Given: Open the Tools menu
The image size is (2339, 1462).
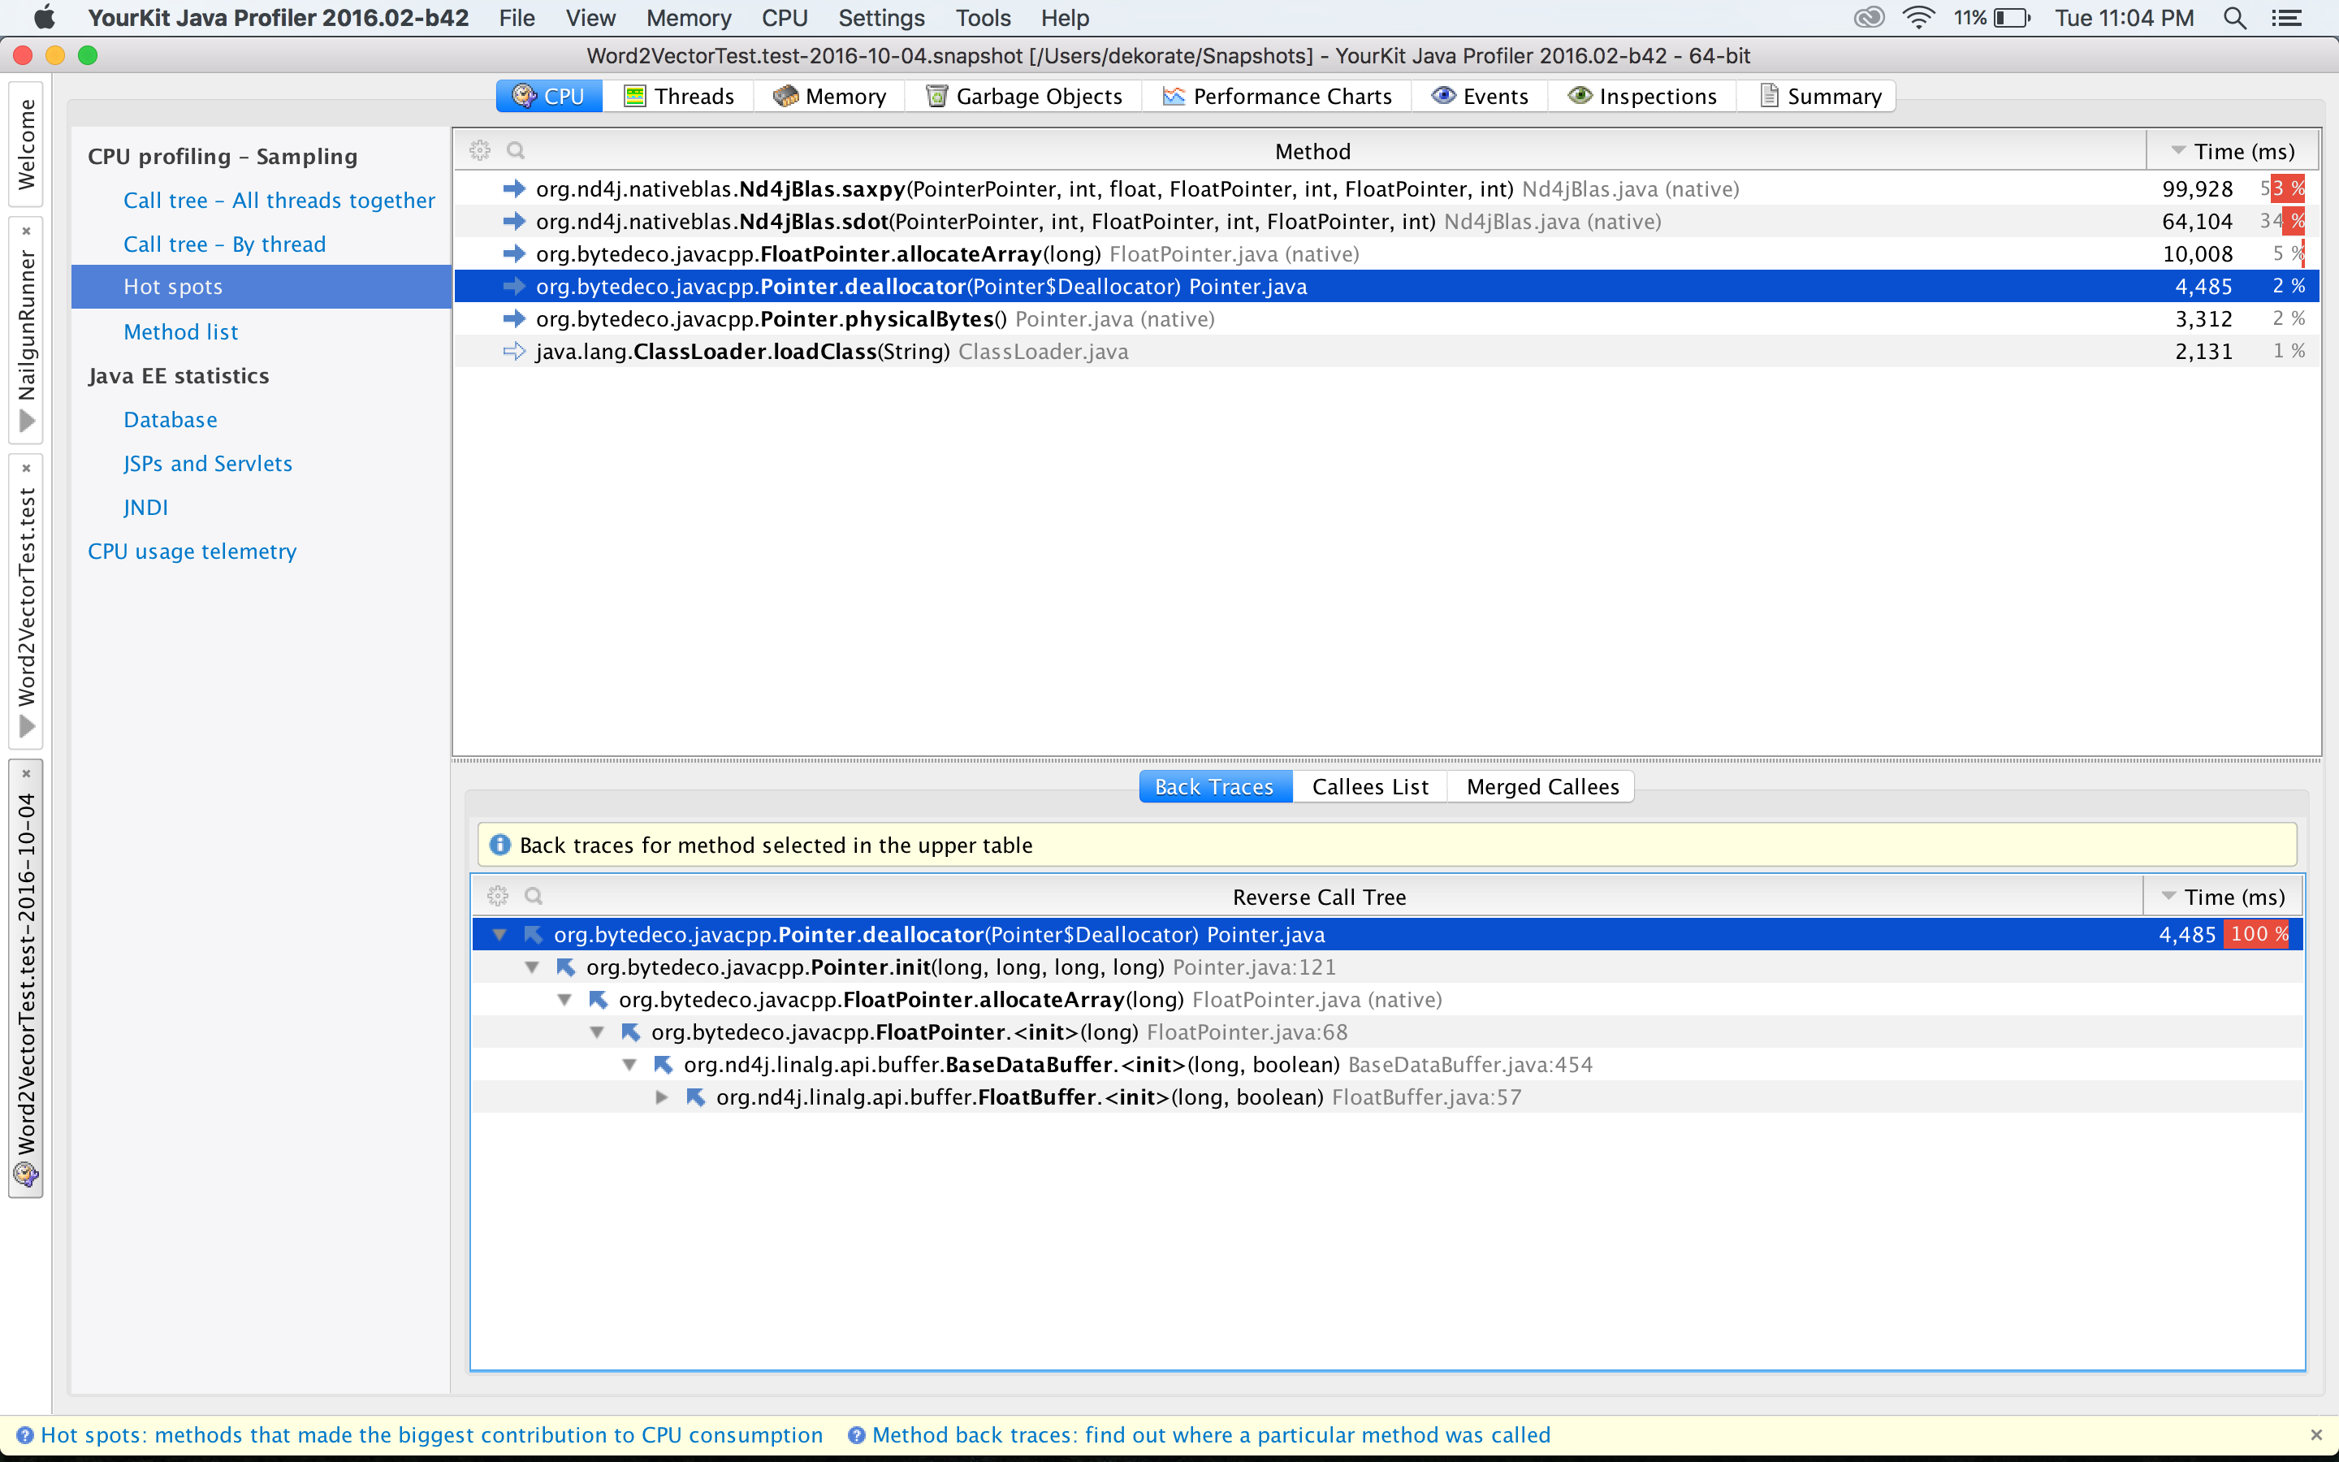Looking at the screenshot, I should point(983,17).
